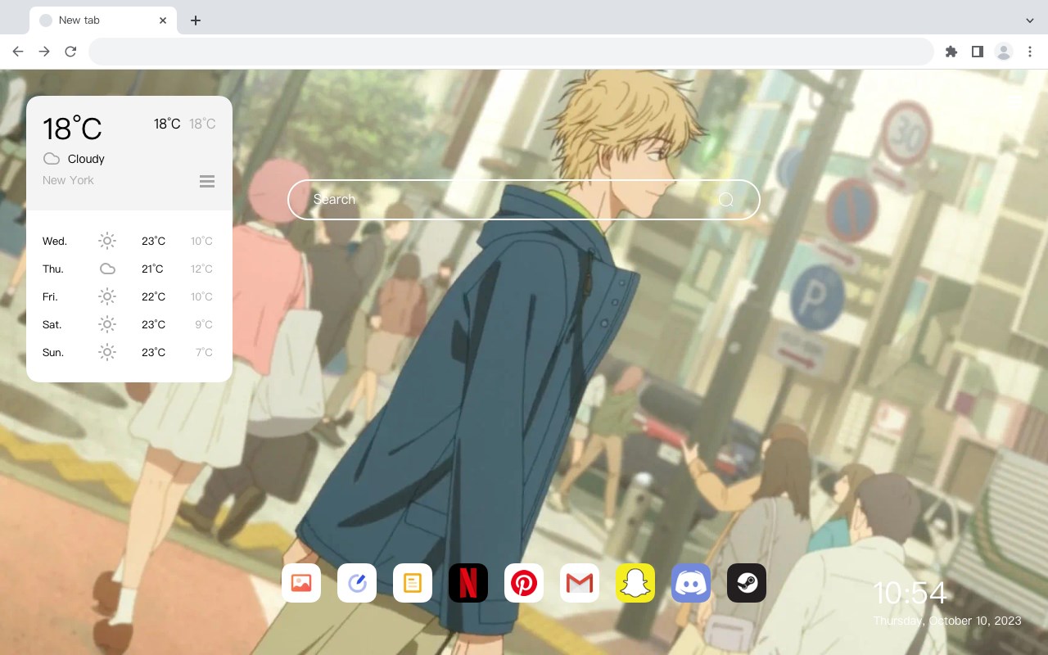Click the cloud icon beside Cloudy
This screenshot has height=655, width=1048.
pos(52,159)
